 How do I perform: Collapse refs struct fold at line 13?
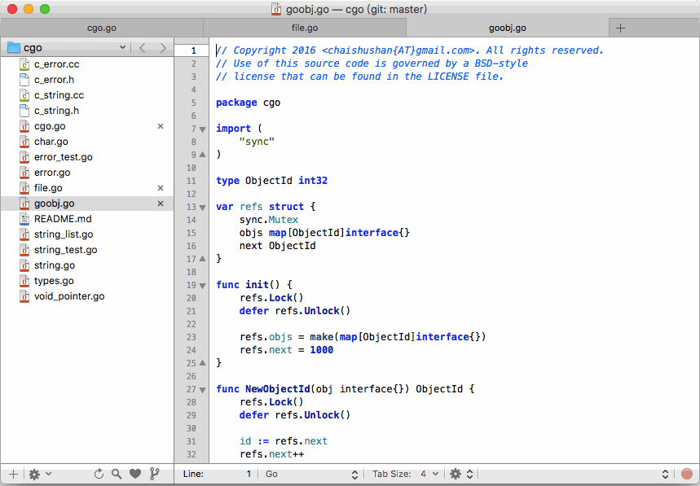coord(202,208)
